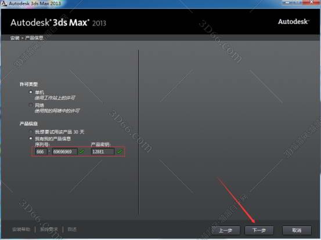Click the Autodesk 3ds Max title bar icon

[3, 3]
